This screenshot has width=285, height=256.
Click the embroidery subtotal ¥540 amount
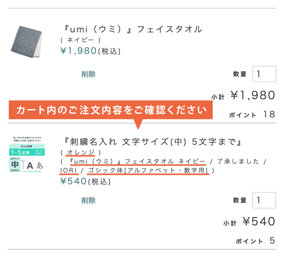(258, 221)
